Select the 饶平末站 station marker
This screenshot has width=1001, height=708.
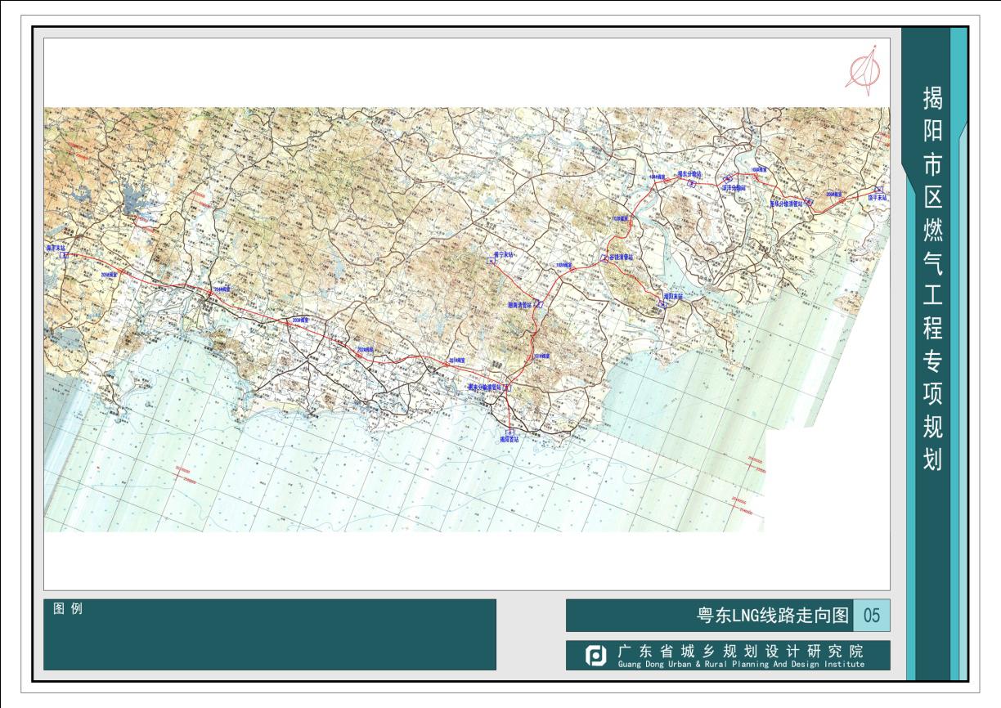click(x=878, y=190)
